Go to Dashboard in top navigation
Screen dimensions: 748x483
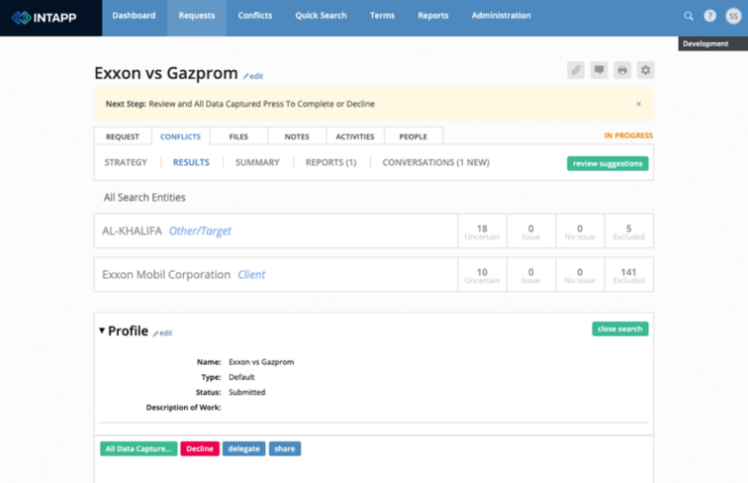[x=134, y=15]
